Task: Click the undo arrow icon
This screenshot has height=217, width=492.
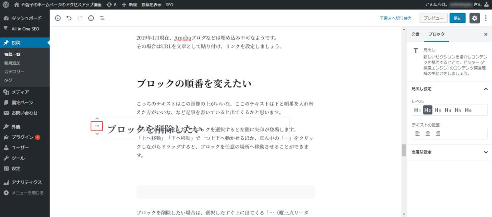Action: (x=69, y=18)
